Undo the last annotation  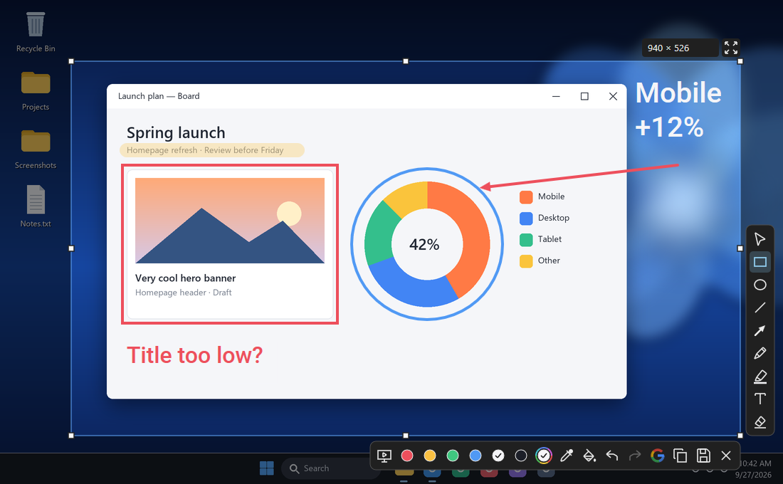[x=612, y=456]
